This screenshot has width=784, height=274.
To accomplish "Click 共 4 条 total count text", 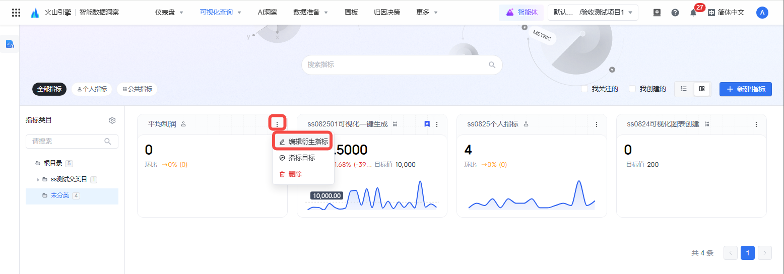I will click(702, 253).
